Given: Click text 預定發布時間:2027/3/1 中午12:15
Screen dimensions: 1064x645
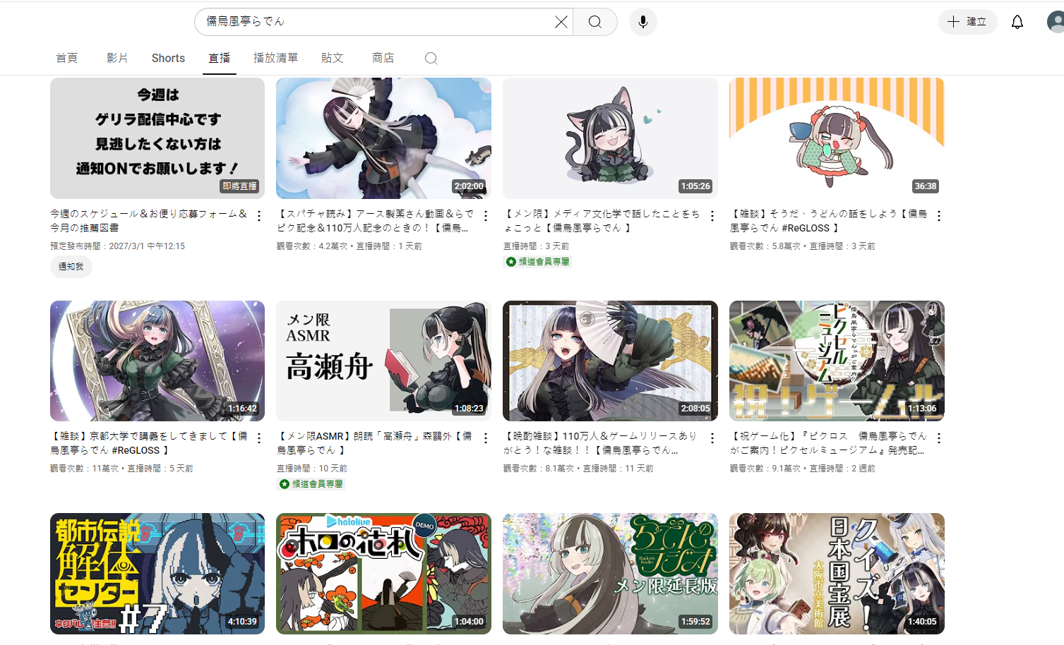Looking at the screenshot, I should tap(117, 246).
